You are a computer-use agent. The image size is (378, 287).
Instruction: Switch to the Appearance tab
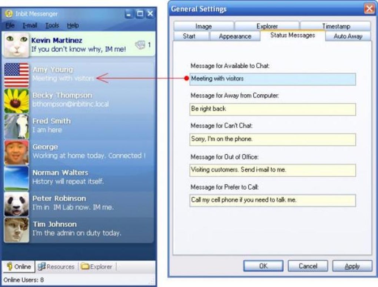pos(235,36)
